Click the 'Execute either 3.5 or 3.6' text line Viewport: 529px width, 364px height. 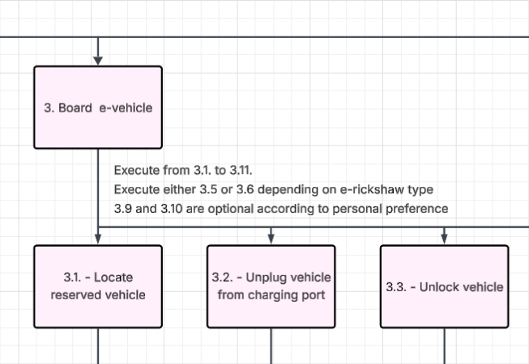coord(273,189)
